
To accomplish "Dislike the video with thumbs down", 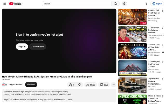I will coord(80,85).
